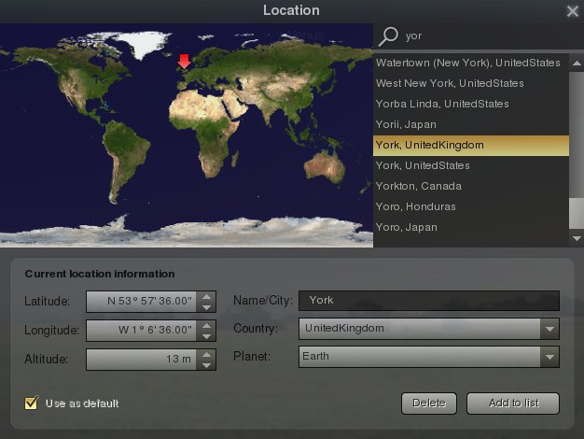Close the Location window
This screenshot has height=439, width=584.
(x=572, y=11)
